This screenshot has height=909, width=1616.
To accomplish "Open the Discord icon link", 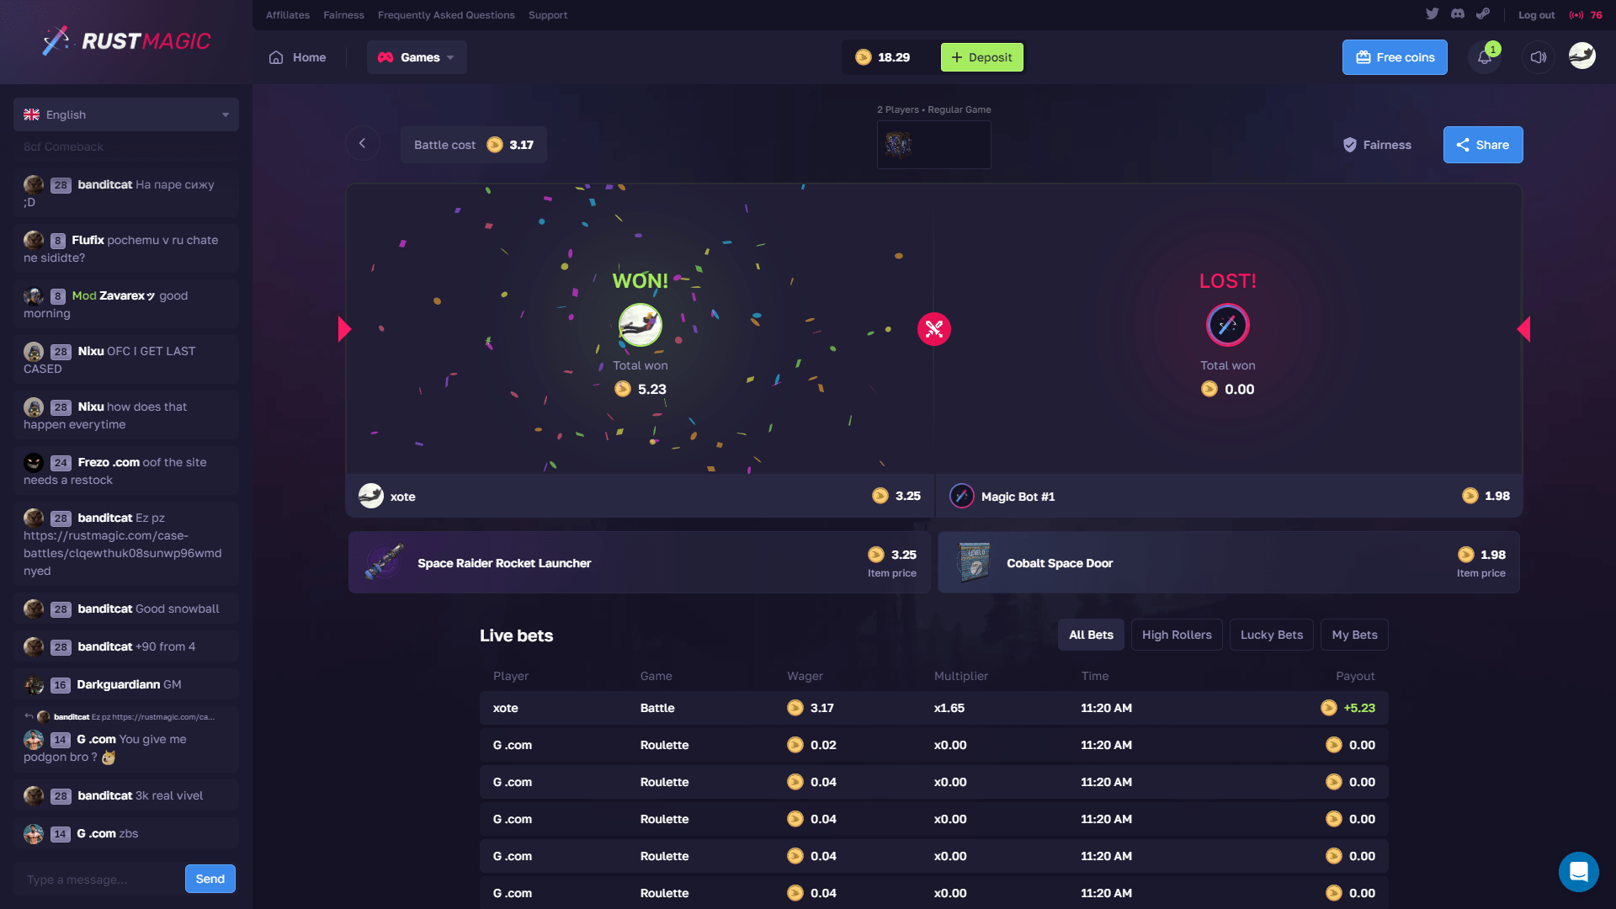I will [x=1458, y=13].
